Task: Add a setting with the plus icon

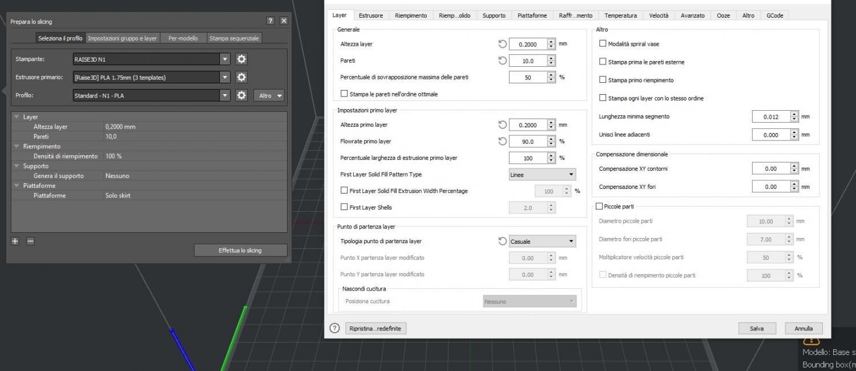Action: [x=15, y=241]
